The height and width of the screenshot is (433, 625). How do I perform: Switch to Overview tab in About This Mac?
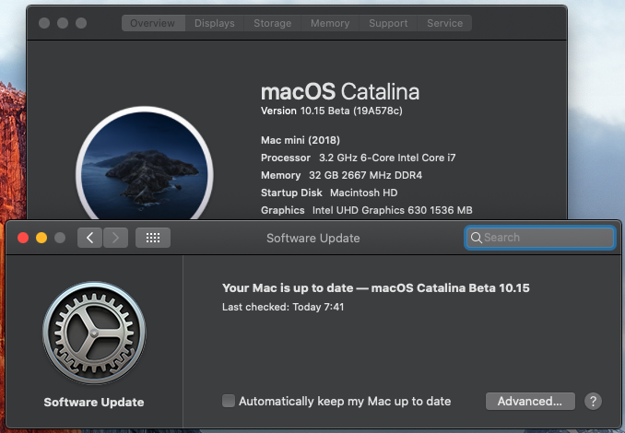tap(153, 23)
